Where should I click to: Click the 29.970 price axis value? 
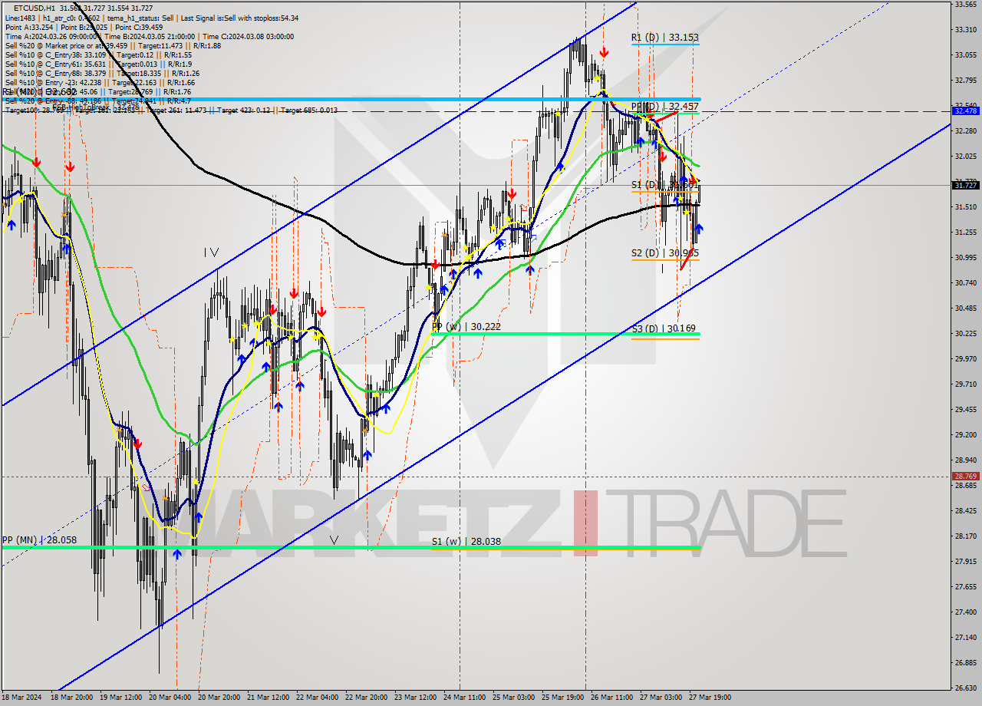coord(965,358)
